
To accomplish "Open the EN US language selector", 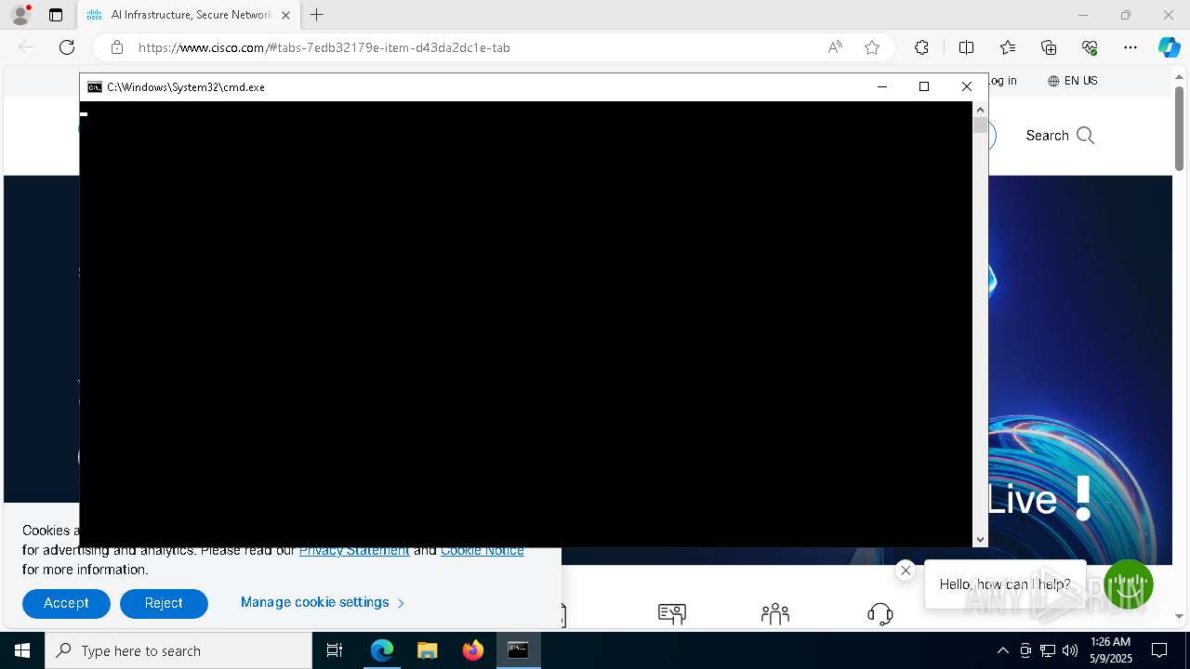I will point(1073,81).
